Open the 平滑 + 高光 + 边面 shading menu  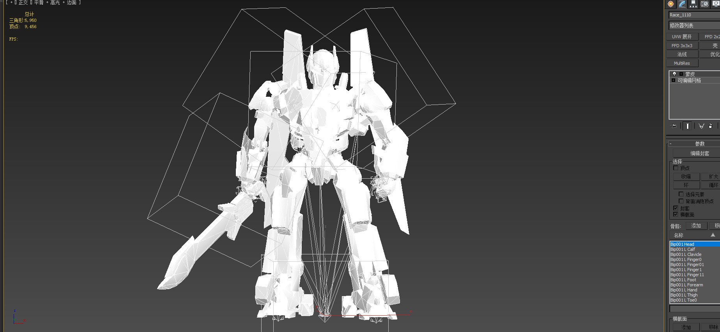pyautogui.click(x=55, y=2)
